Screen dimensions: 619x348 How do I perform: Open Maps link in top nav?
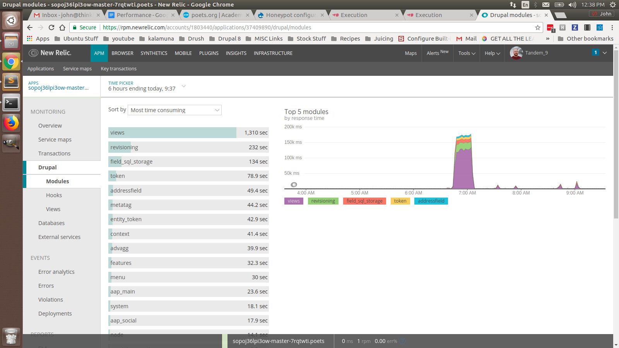click(411, 53)
